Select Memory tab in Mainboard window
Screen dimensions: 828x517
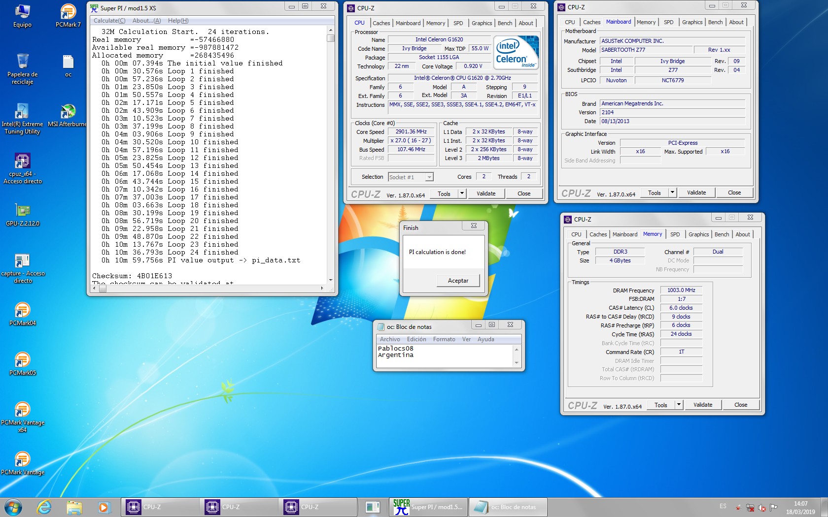[x=646, y=22]
